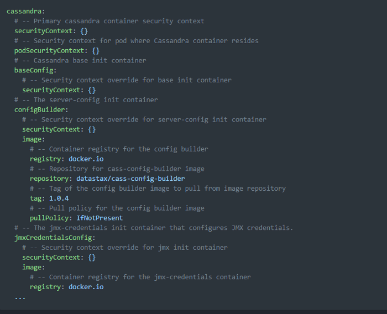Image resolution: width=387 pixels, height=314 pixels.
Task: Click the image key under configBuilder
Action: 32,139
